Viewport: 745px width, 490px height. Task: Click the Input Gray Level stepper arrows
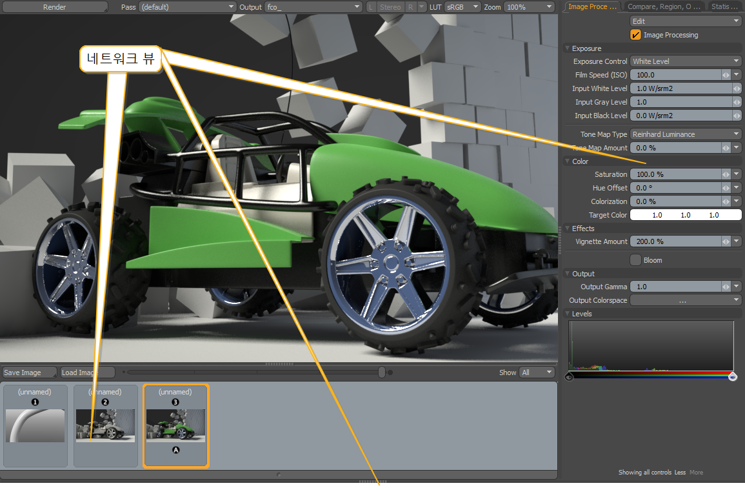coord(737,102)
